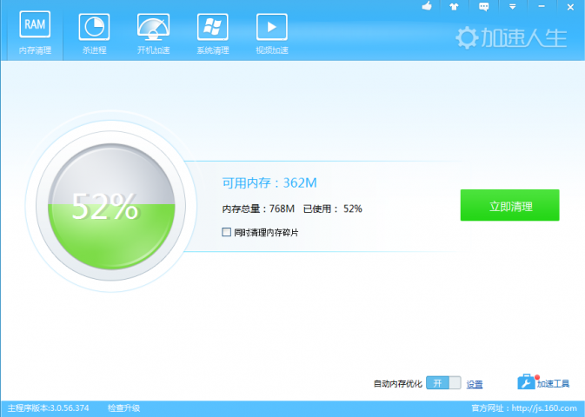Enable 同时清理内存碎片 checkbox
Image resolution: width=585 pixels, height=417 pixels.
click(x=227, y=232)
